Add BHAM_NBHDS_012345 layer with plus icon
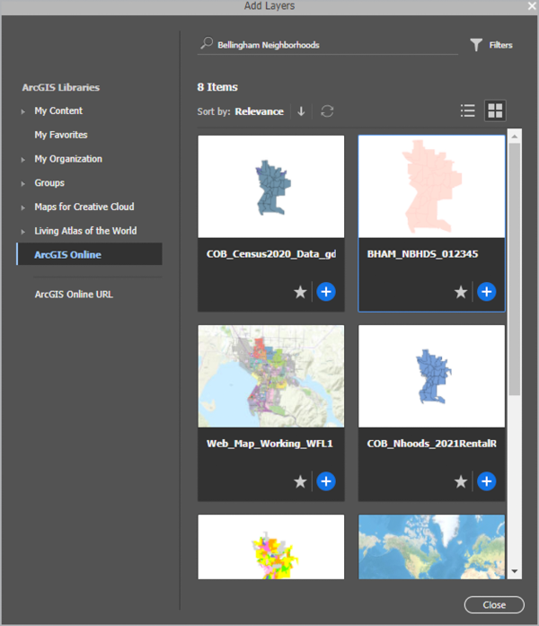This screenshot has width=539, height=626. coord(486,292)
